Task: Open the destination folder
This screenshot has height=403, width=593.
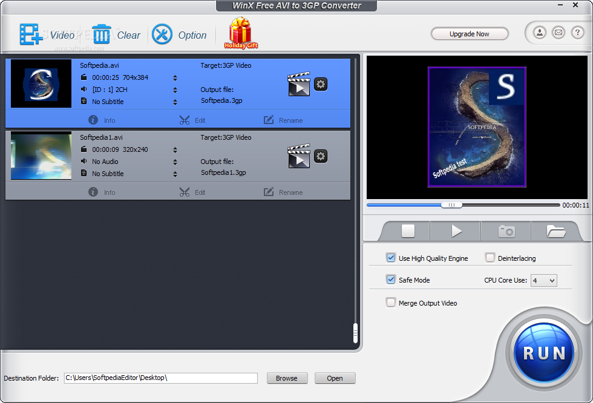Action: point(335,378)
